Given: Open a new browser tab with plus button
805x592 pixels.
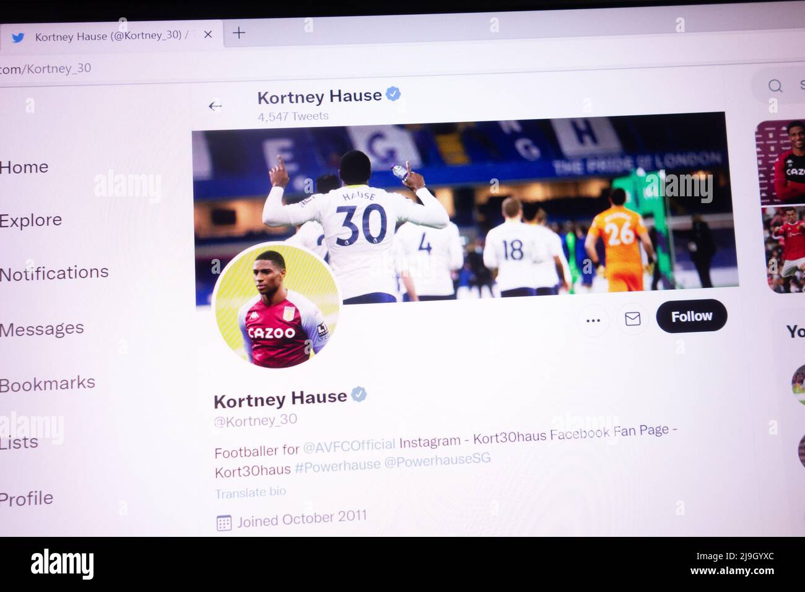Looking at the screenshot, I should (x=238, y=33).
